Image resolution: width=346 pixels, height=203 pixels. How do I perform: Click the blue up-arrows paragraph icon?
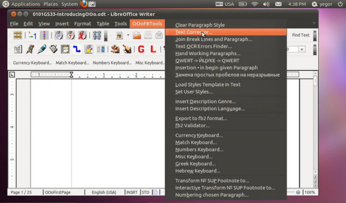click(97, 36)
